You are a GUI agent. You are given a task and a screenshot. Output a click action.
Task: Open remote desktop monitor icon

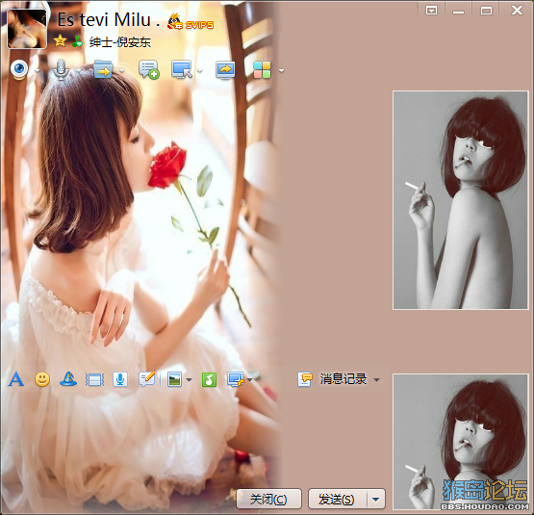pos(182,69)
